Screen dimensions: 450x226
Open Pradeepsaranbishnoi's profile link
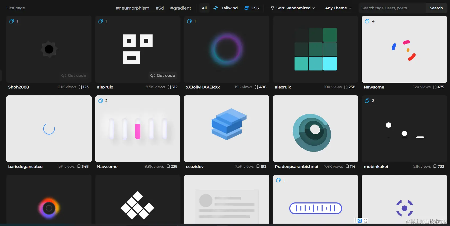pyautogui.click(x=297, y=166)
